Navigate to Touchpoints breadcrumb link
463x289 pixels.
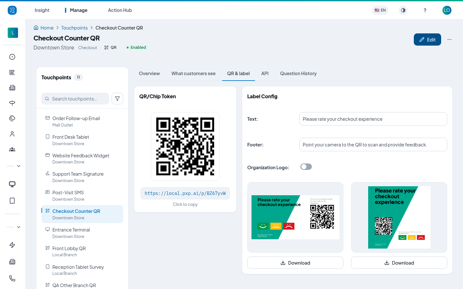[74, 28]
